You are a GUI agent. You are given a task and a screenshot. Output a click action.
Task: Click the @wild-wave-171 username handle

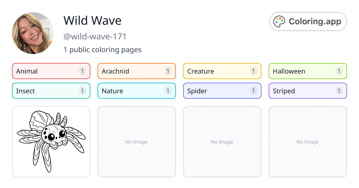point(95,36)
